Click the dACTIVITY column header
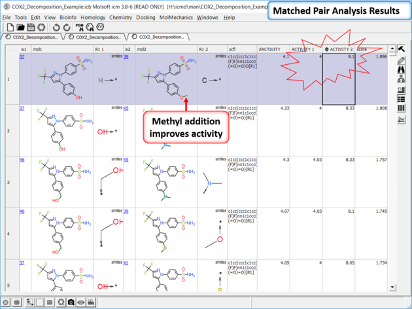The height and width of the screenshot is (309, 412). [x=273, y=48]
